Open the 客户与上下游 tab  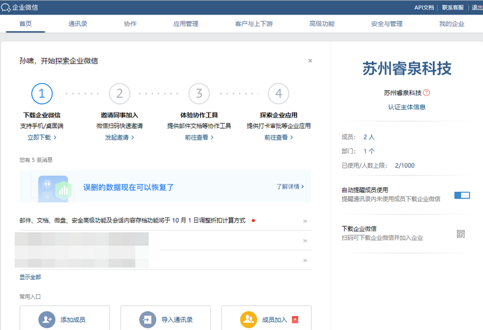[x=254, y=24]
